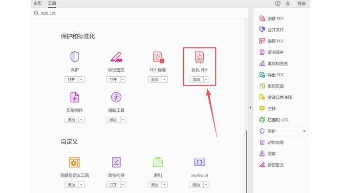Expand the dropdown arrow under 动作向导 打开
Viewport: 342px width, 193px height.
(x=123, y=185)
